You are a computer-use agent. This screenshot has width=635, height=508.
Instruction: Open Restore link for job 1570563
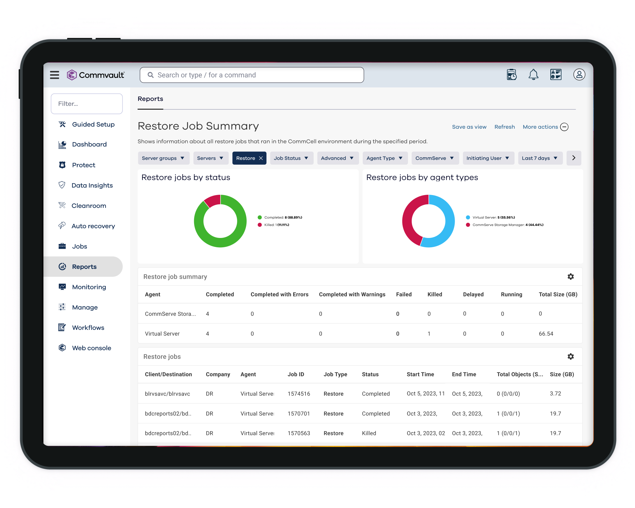click(x=334, y=433)
